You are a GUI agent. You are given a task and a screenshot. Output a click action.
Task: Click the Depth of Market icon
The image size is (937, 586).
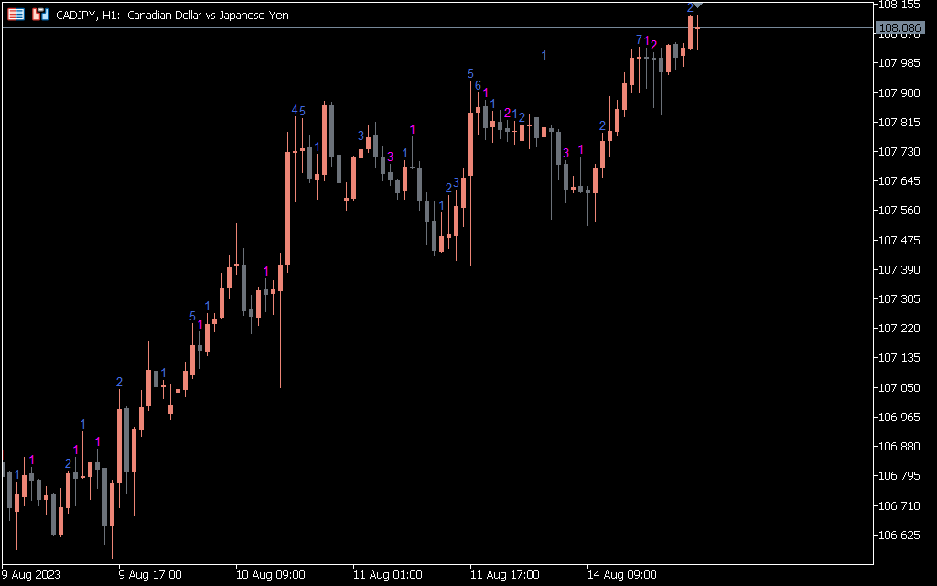point(40,15)
